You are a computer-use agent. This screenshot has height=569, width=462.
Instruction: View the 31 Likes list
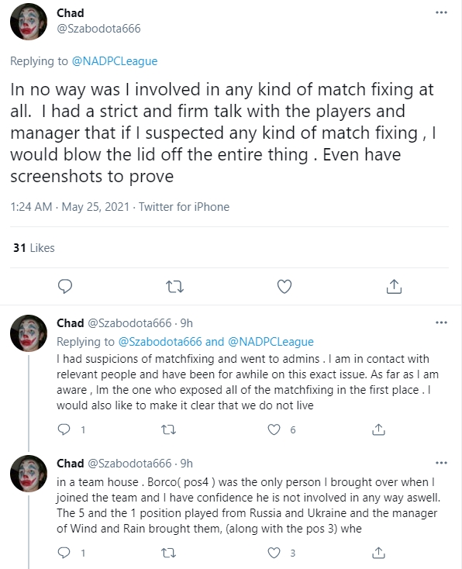pos(34,248)
